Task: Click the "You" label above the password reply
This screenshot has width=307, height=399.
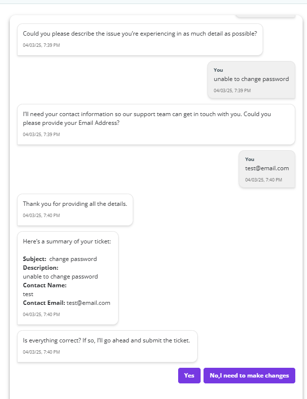Action: pos(218,70)
